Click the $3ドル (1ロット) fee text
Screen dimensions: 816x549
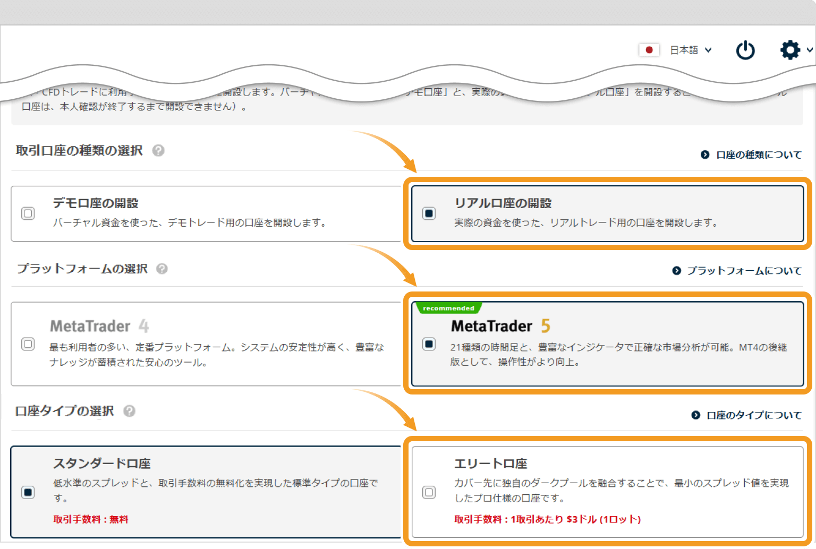(603, 519)
